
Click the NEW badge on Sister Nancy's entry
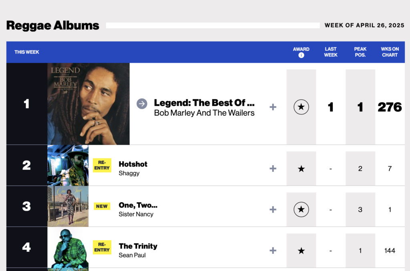[x=102, y=206]
